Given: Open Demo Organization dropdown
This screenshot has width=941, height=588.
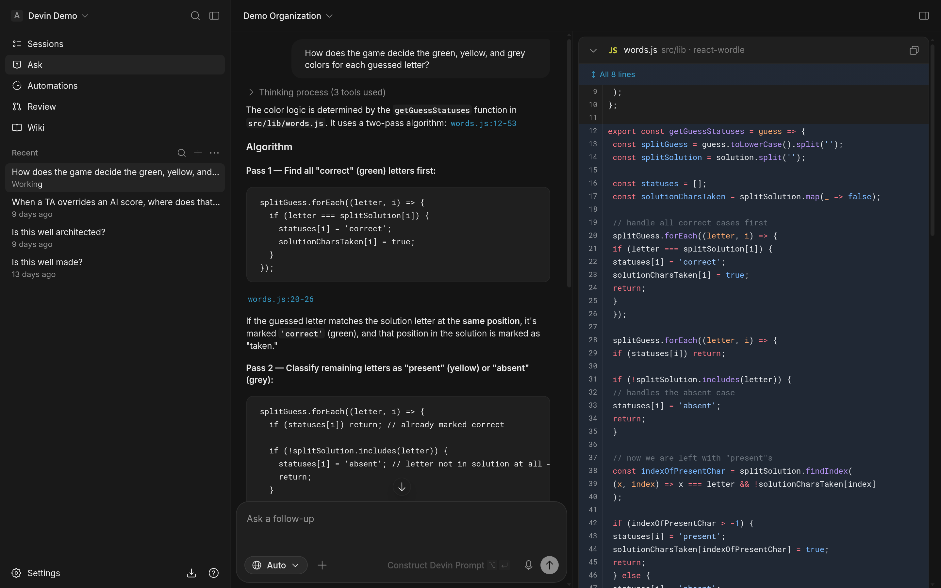Looking at the screenshot, I should tap(288, 16).
